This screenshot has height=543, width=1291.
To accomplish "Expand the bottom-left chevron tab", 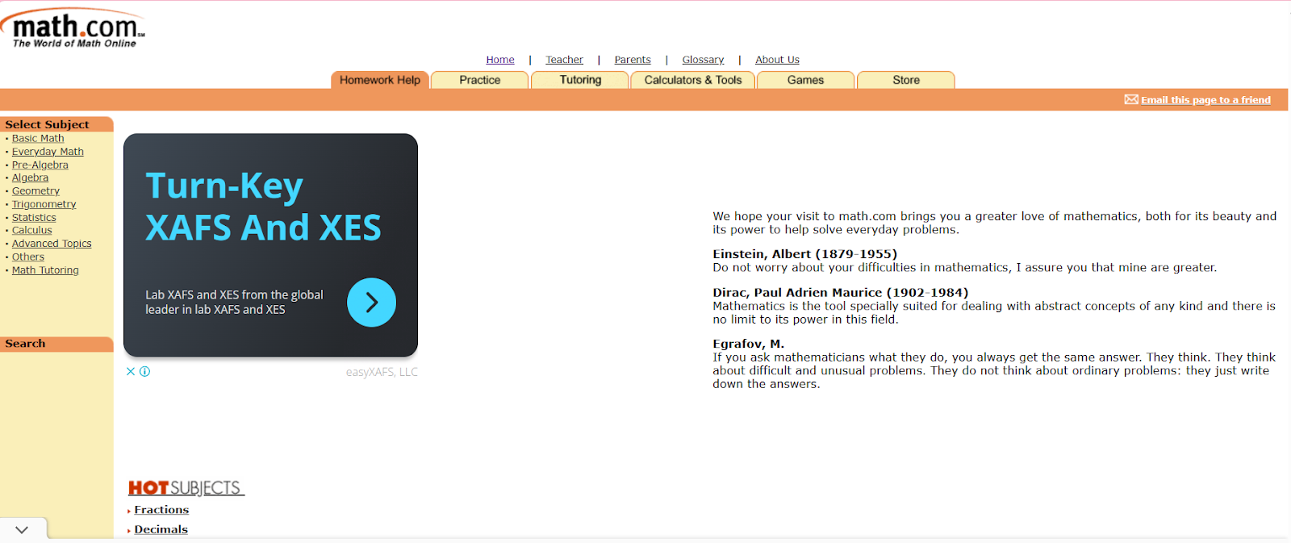I will click(23, 530).
